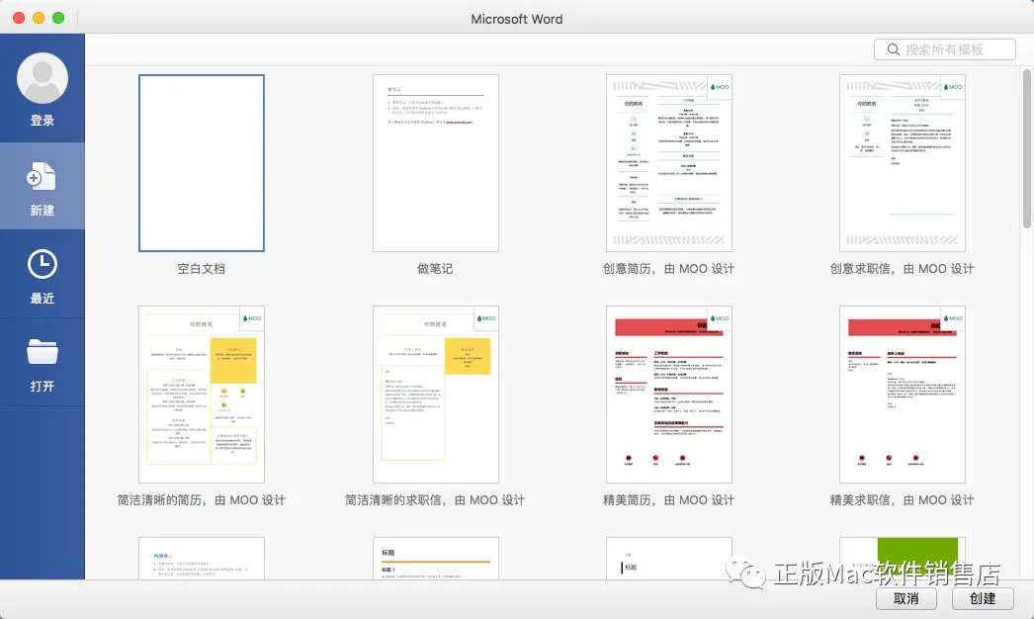Image resolution: width=1034 pixels, height=619 pixels.
Task: Select the 空白文档 blank document thumbnail
Action: point(201,163)
